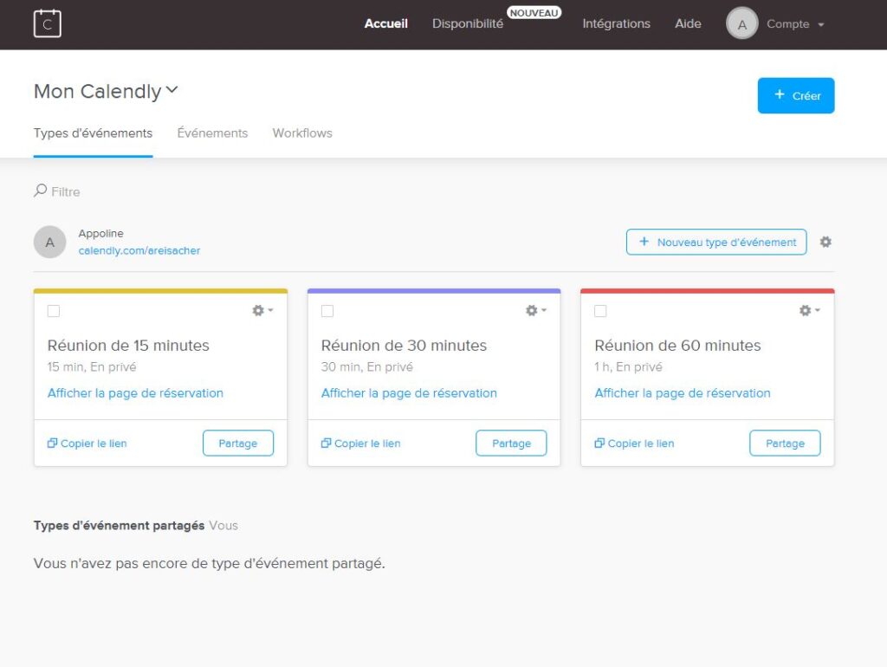Copier le lien of the 15 minutes meeting
The image size is (887, 667).
87,443
